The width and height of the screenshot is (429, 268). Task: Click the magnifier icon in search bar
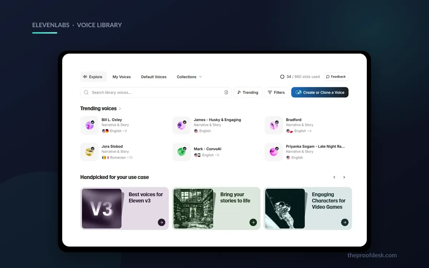point(86,93)
